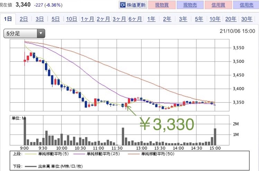
Task: Click the closing volume bar at 15:00
Action: pyautogui.click(x=215, y=137)
